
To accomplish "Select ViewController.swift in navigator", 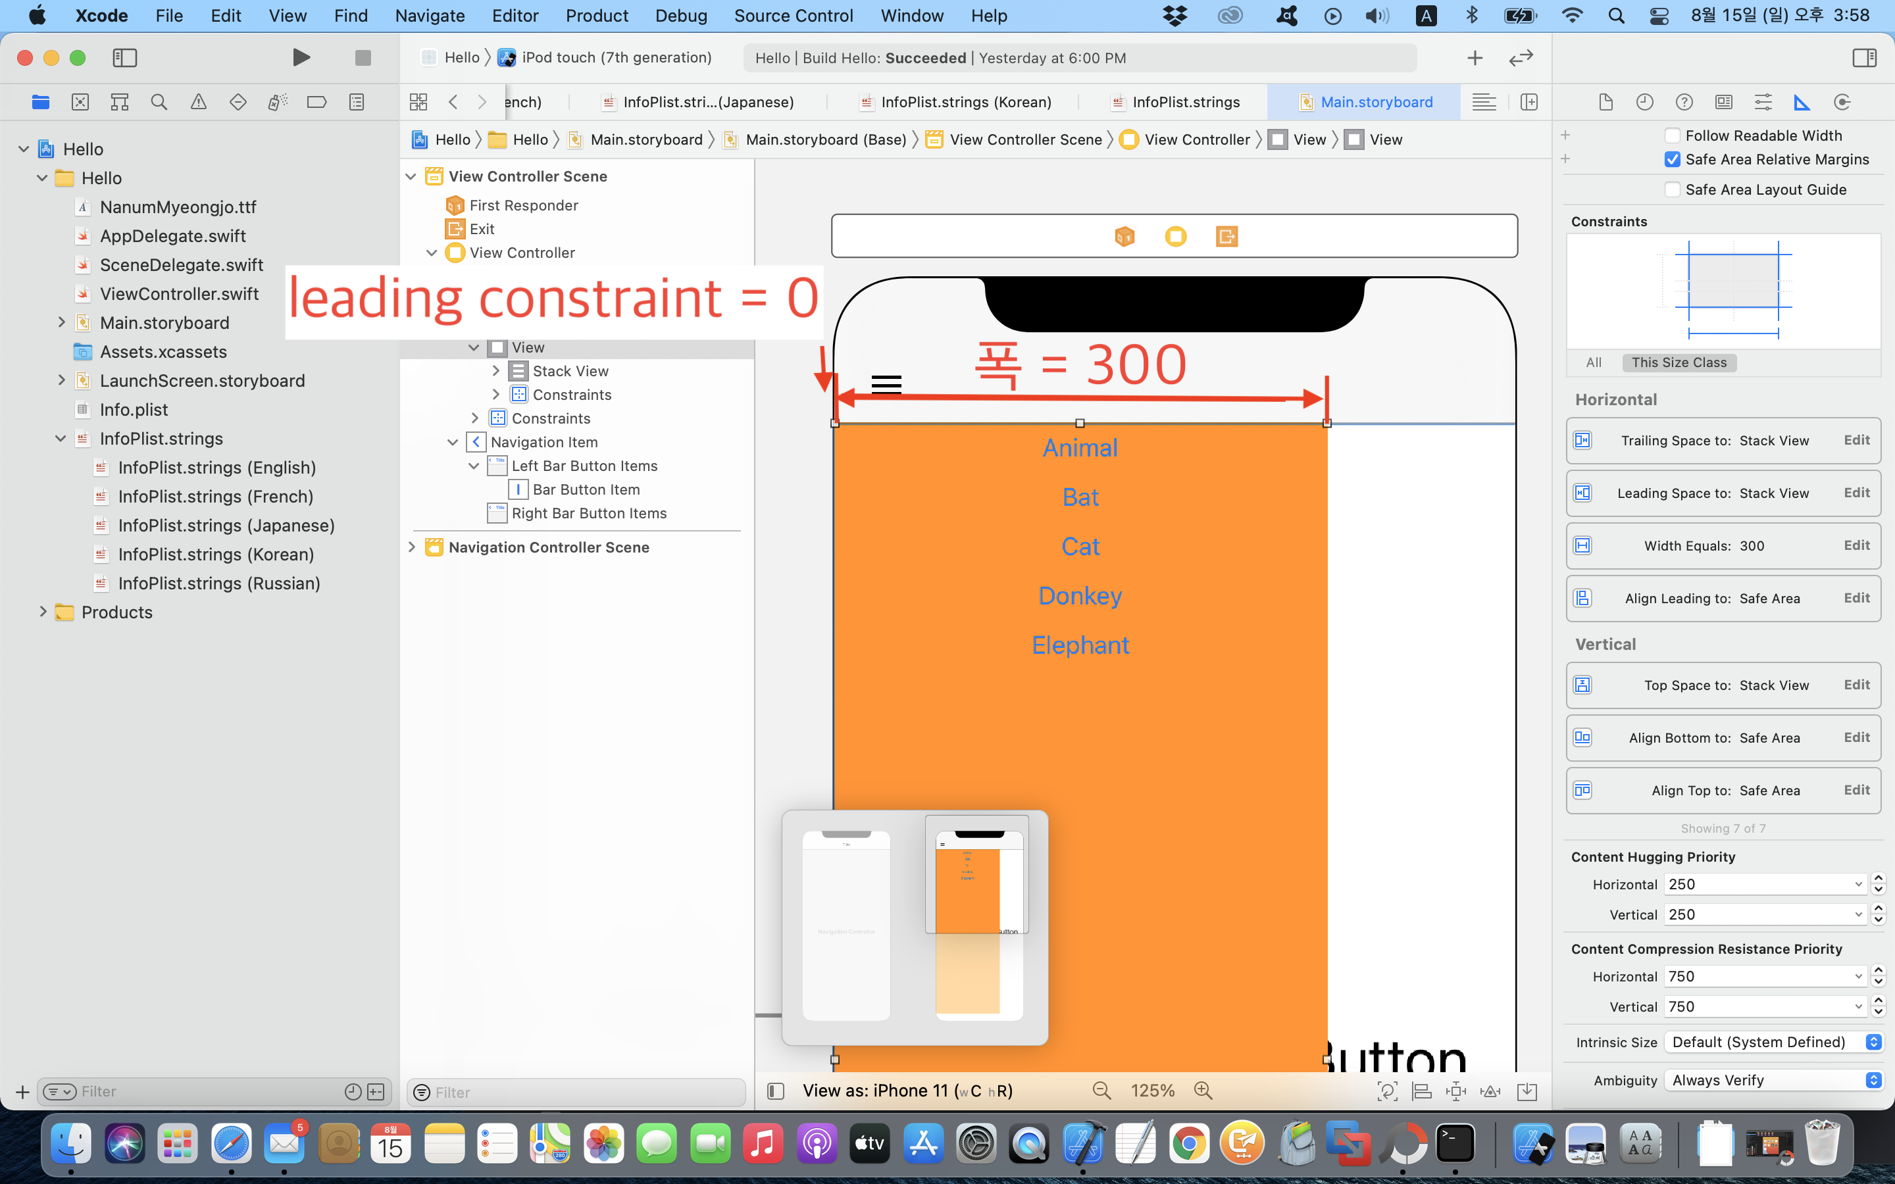I will click(x=180, y=293).
